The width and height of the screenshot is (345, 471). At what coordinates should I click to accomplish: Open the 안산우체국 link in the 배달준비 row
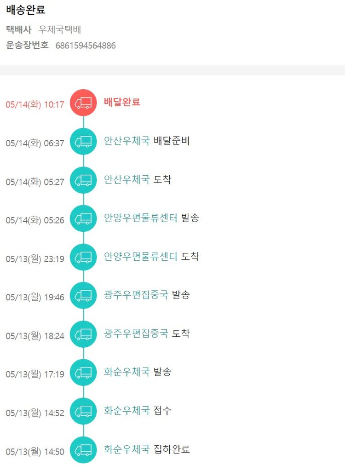coord(126,141)
